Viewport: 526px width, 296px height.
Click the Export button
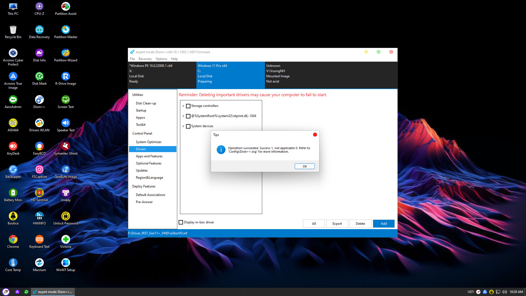tap(337, 224)
